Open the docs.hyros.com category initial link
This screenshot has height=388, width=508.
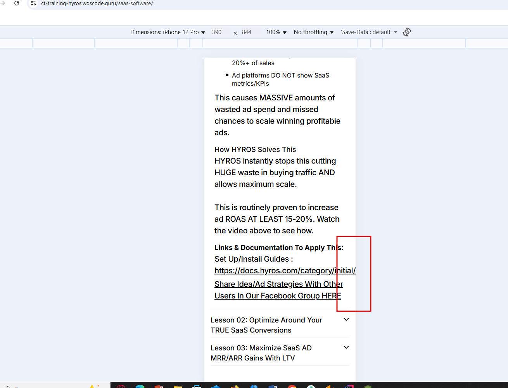pos(285,271)
